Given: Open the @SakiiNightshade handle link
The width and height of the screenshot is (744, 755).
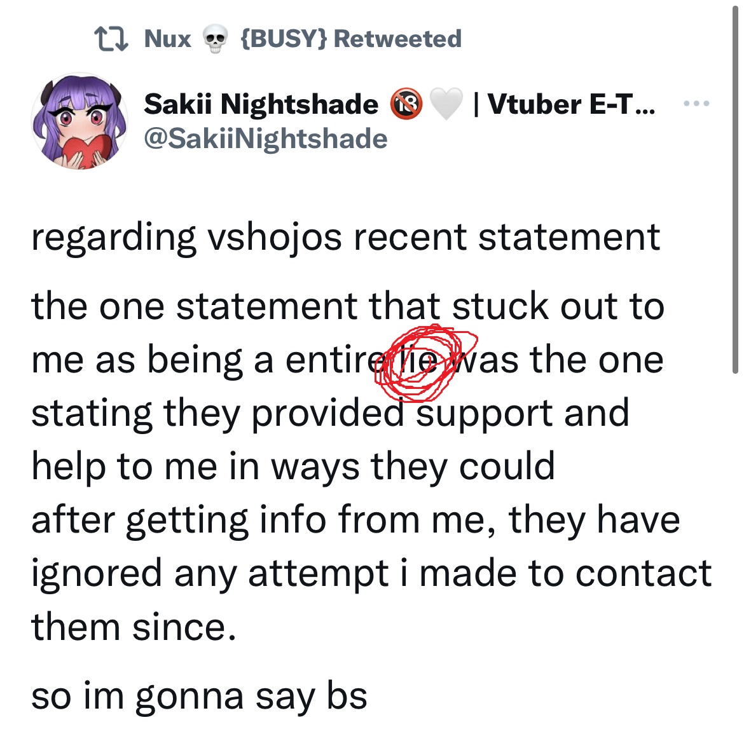Looking at the screenshot, I should (266, 139).
